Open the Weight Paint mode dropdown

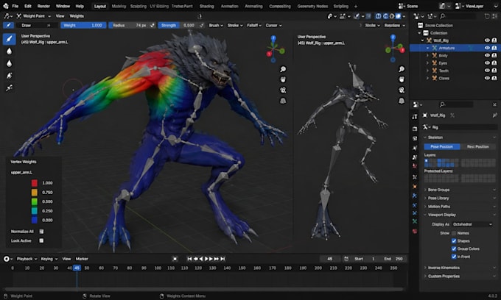pyautogui.click(x=34, y=16)
